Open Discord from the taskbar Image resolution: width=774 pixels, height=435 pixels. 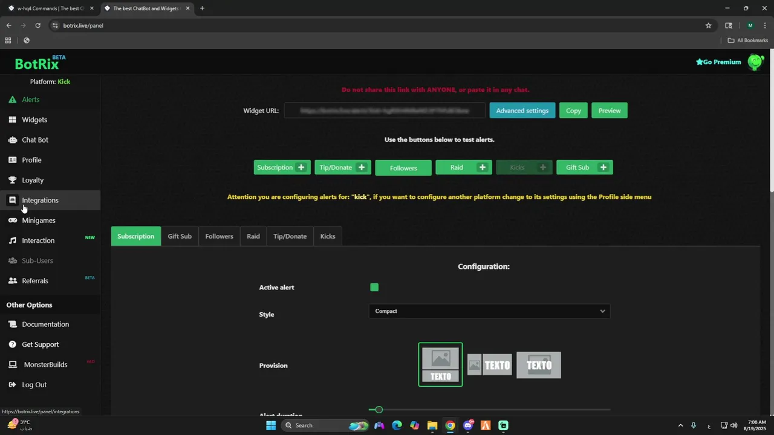tap(467, 425)
